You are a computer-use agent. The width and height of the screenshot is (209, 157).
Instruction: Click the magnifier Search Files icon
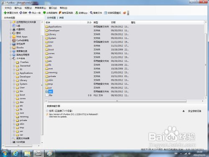(91, 13)
